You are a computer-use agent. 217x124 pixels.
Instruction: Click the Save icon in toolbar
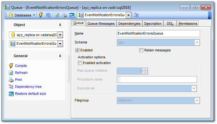pos(48,15)
